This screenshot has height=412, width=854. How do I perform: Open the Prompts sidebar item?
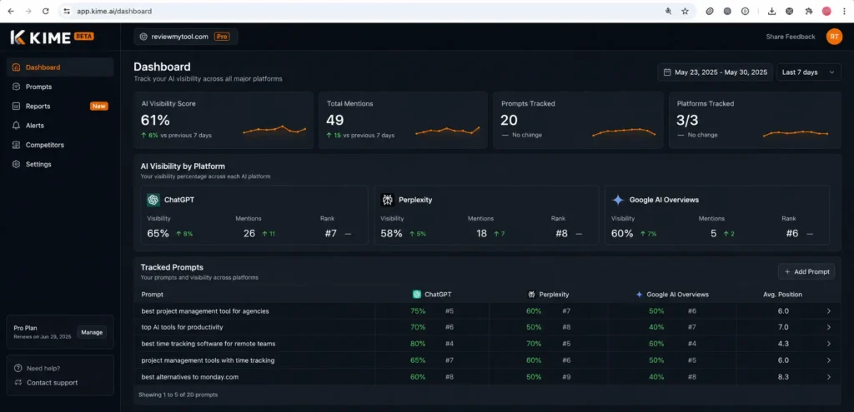[x=60, y=87]
